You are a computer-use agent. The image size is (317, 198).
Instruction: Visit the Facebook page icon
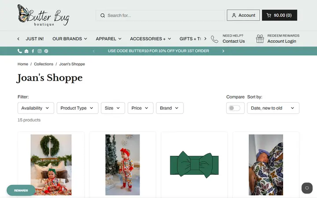(33, 51)
